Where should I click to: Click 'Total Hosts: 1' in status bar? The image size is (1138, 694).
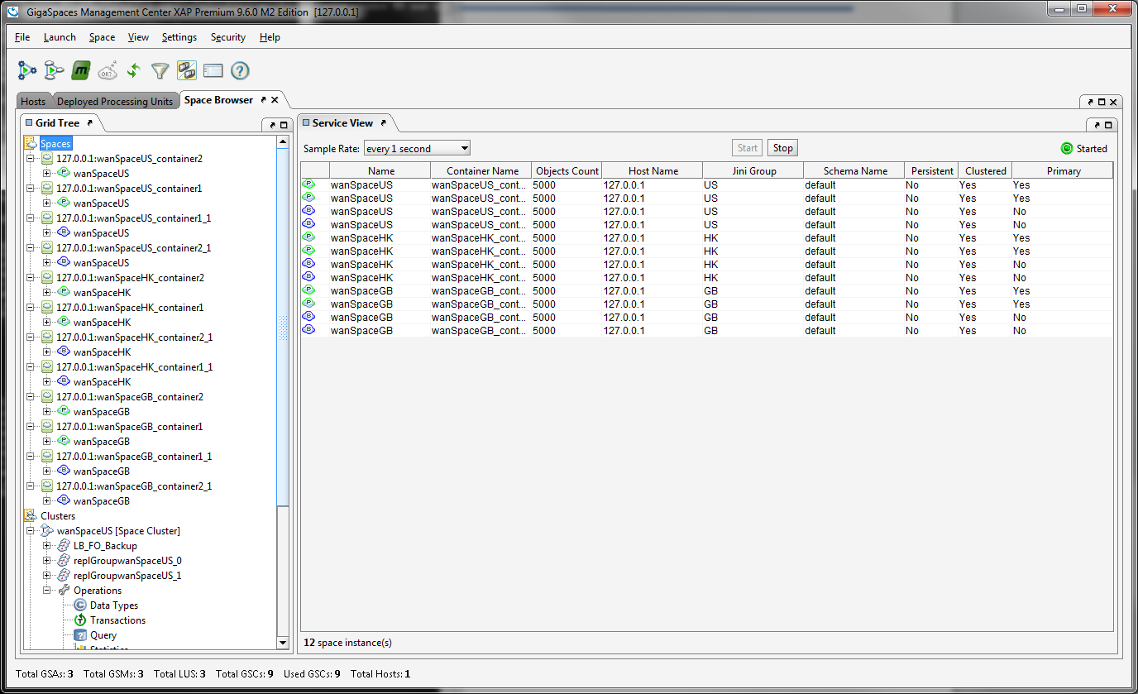click(x=380, y=674)
